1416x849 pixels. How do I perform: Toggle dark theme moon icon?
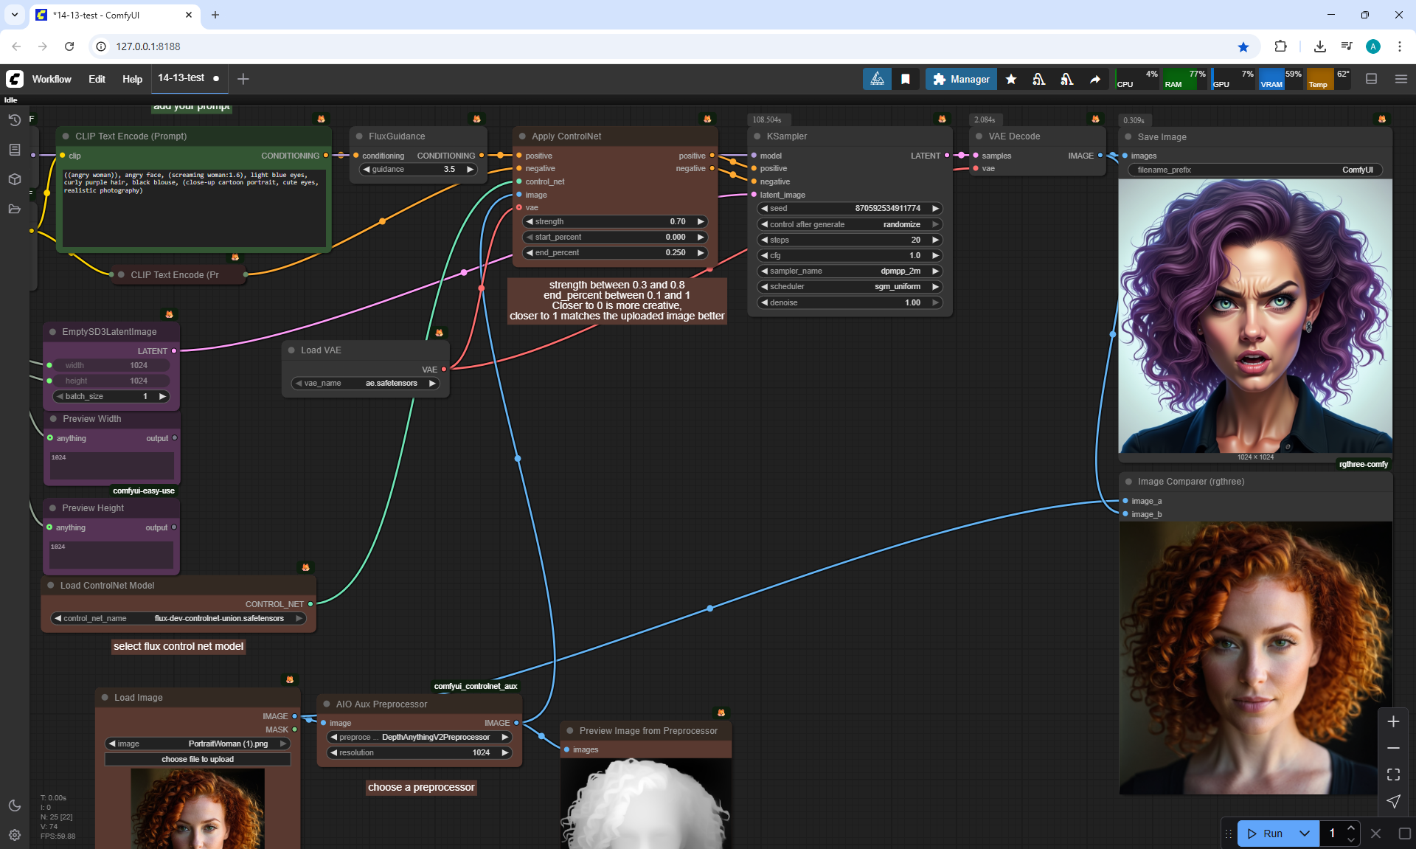point(14,805)
